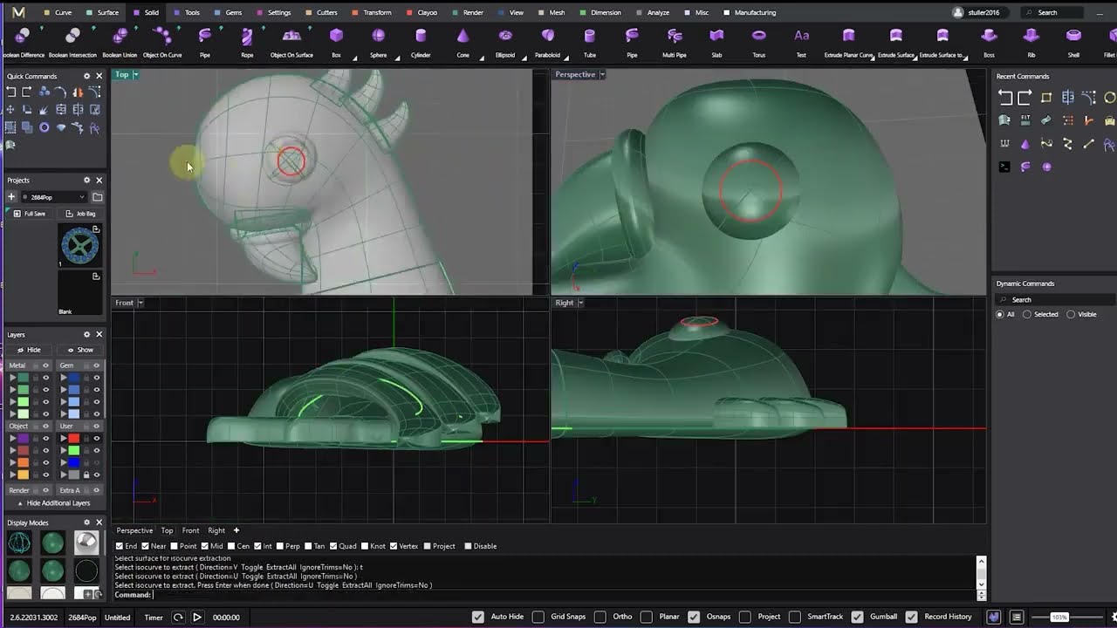Screen dimensions: 1117x628
Task: Select the Rope tool
Action: click(247, 43)
